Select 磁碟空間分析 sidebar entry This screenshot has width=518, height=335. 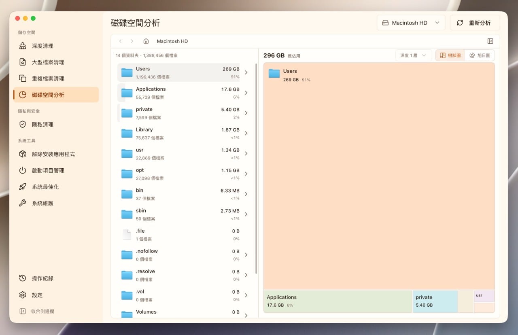click(56, 95)
